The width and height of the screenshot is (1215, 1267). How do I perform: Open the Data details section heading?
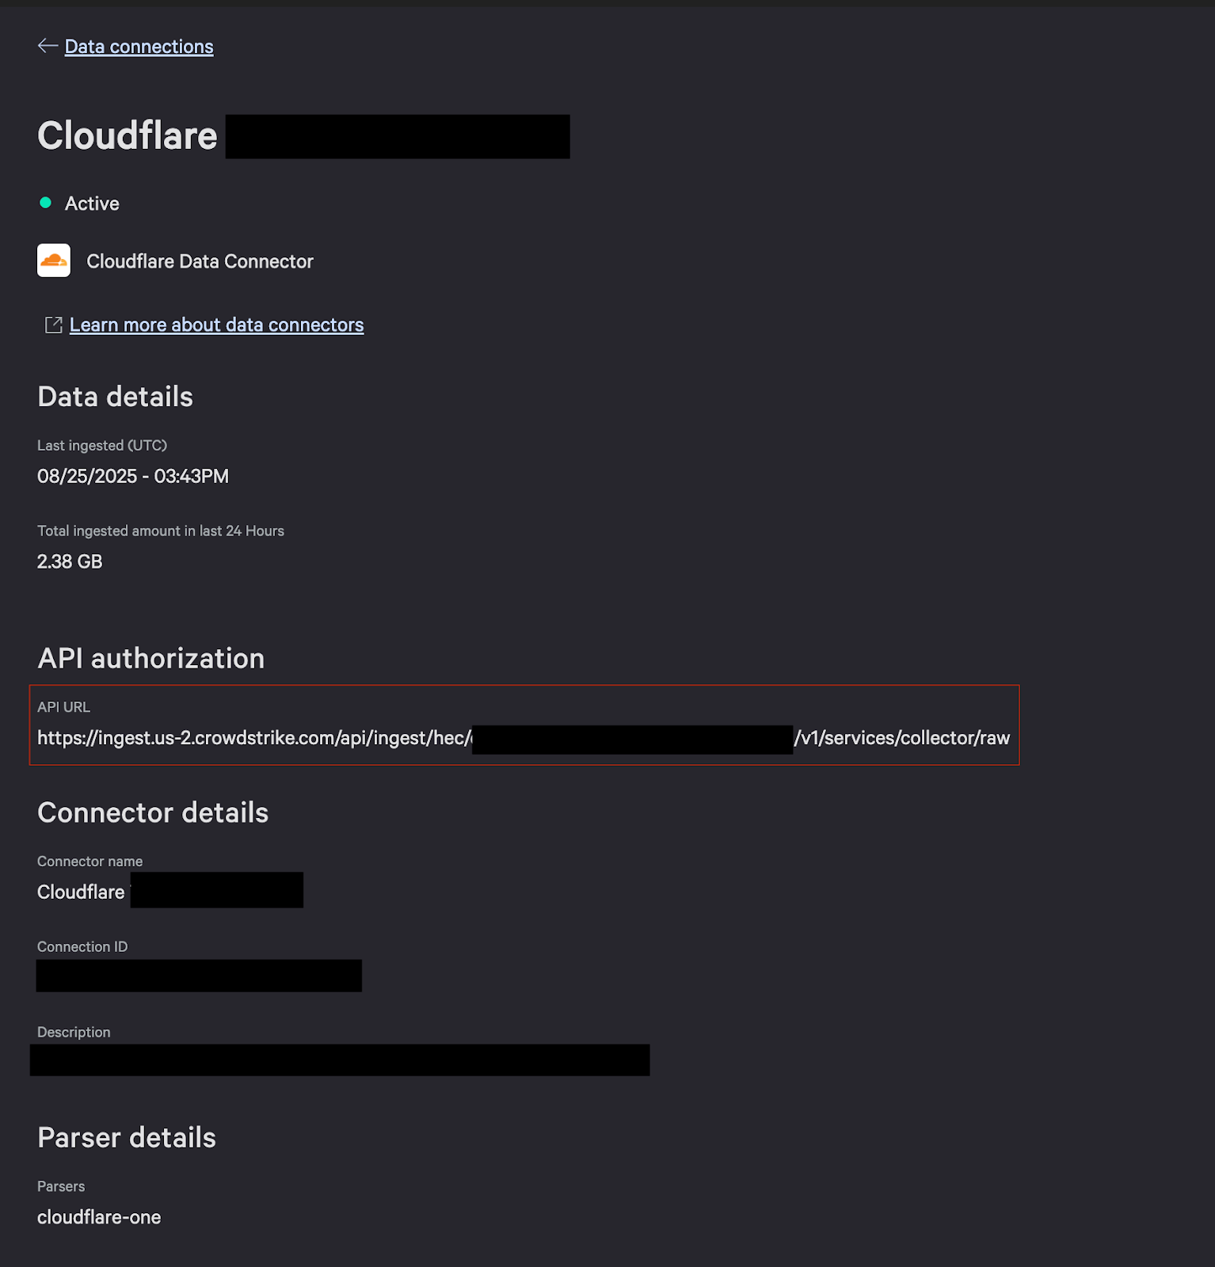(115, 397)
